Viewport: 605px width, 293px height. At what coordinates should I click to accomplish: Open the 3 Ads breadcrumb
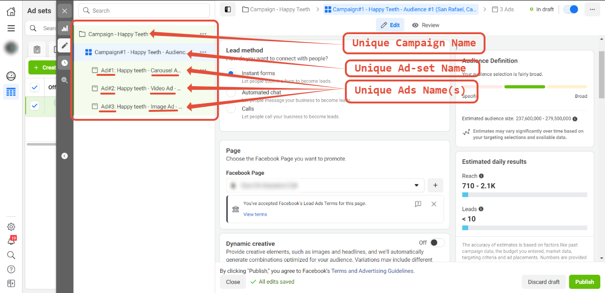(x=503, y=9)
